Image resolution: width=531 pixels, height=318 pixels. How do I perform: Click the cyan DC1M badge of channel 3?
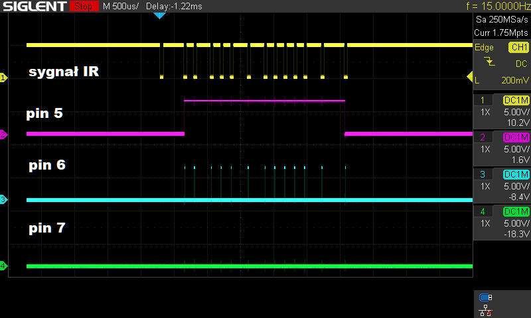(x=516, y=174)
